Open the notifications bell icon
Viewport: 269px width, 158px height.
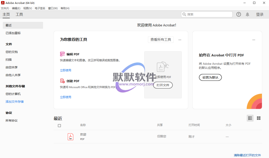click(247, 14)
